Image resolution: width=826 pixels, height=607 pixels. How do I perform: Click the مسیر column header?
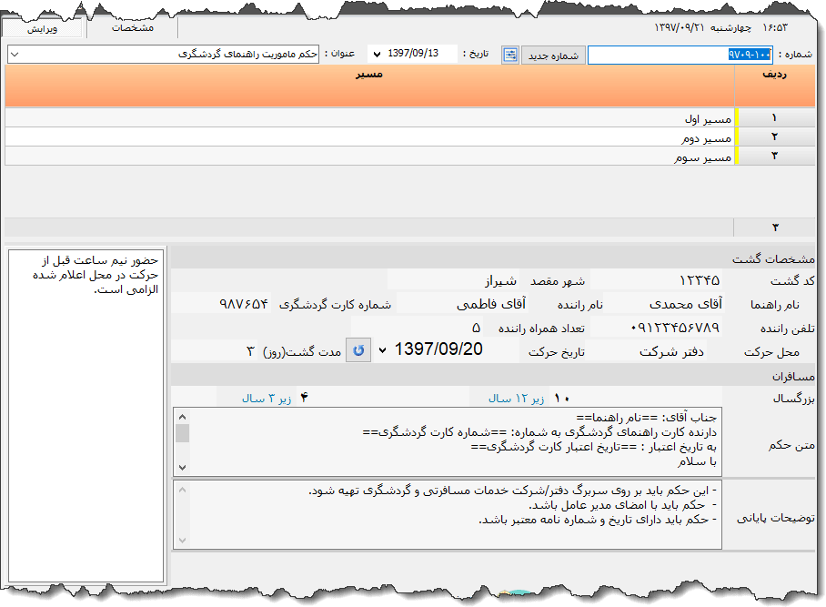(x=368, y=75)
